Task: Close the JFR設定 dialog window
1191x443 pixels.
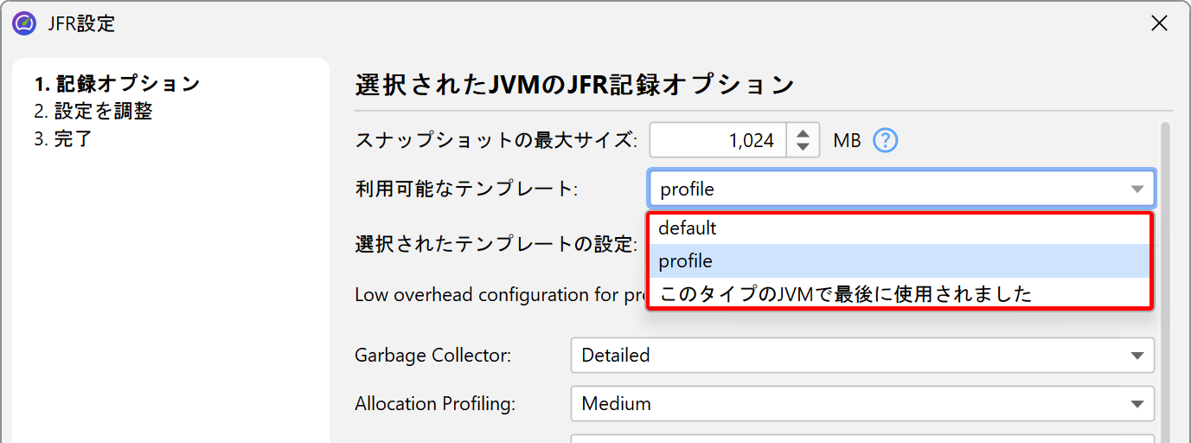Action: pos(1159,23)
